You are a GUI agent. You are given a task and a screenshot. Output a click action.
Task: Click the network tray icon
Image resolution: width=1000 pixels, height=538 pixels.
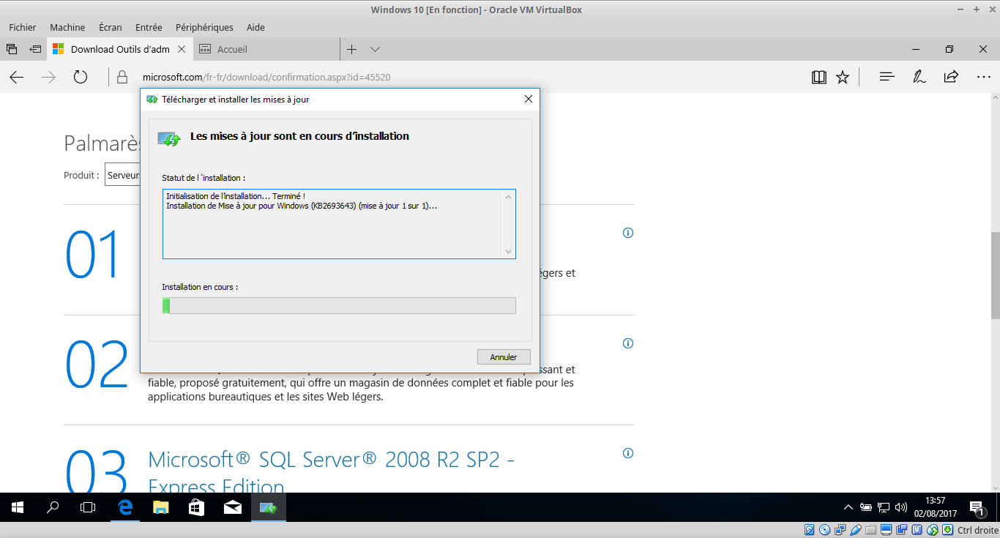pyautogui.click(x=884, y=507)
